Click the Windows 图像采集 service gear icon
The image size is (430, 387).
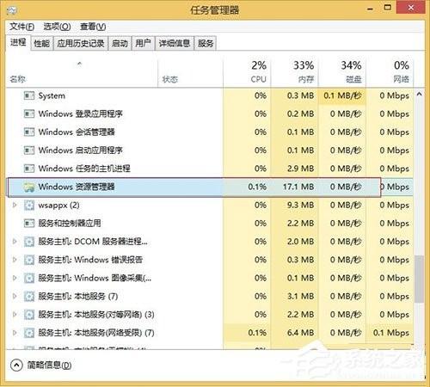(29, 278)
